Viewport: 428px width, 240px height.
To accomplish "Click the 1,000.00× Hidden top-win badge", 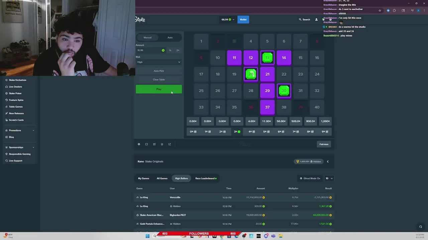I will (308, 162).
